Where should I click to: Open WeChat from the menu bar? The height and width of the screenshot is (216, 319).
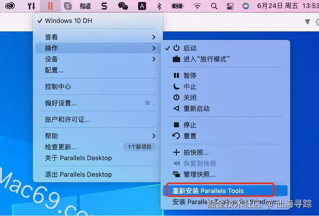[x=123, y=6]
